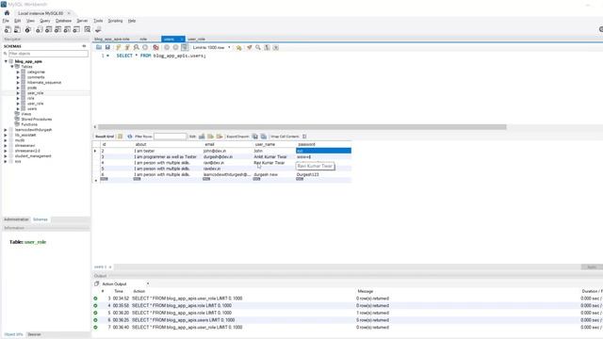
Task: Save the script with the floppy disk icon
Action: (x=107, y=47)
